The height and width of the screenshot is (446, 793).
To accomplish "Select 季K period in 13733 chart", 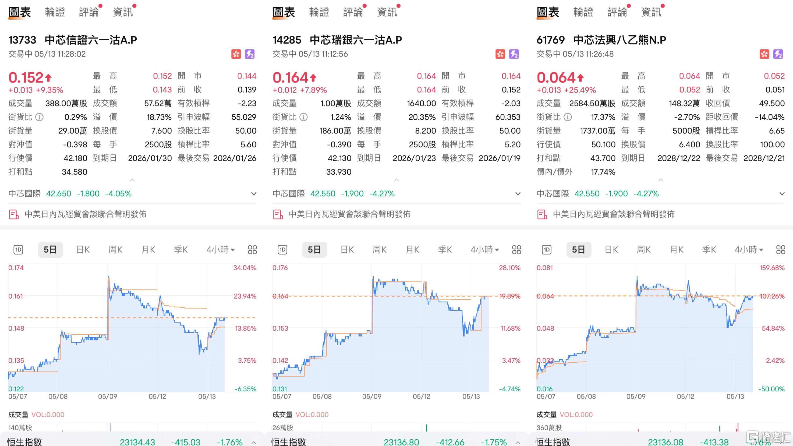I will pyautogui.click(x=181, y=250).
